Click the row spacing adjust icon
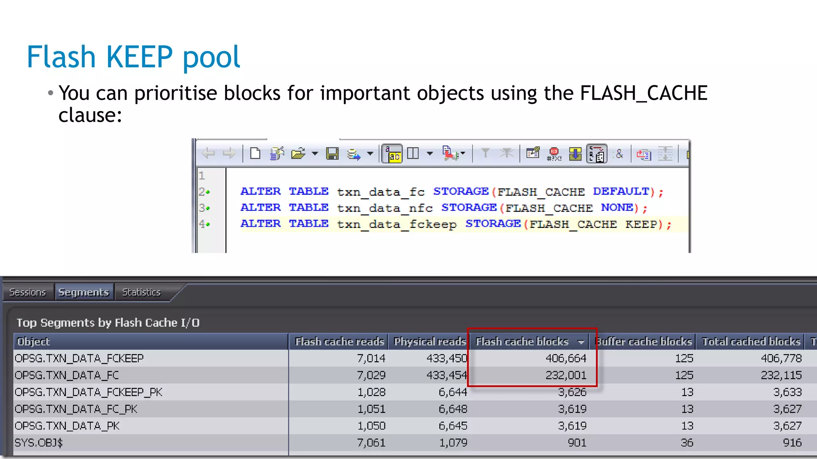Screen dimensions: 817x459 pos(665,153)
